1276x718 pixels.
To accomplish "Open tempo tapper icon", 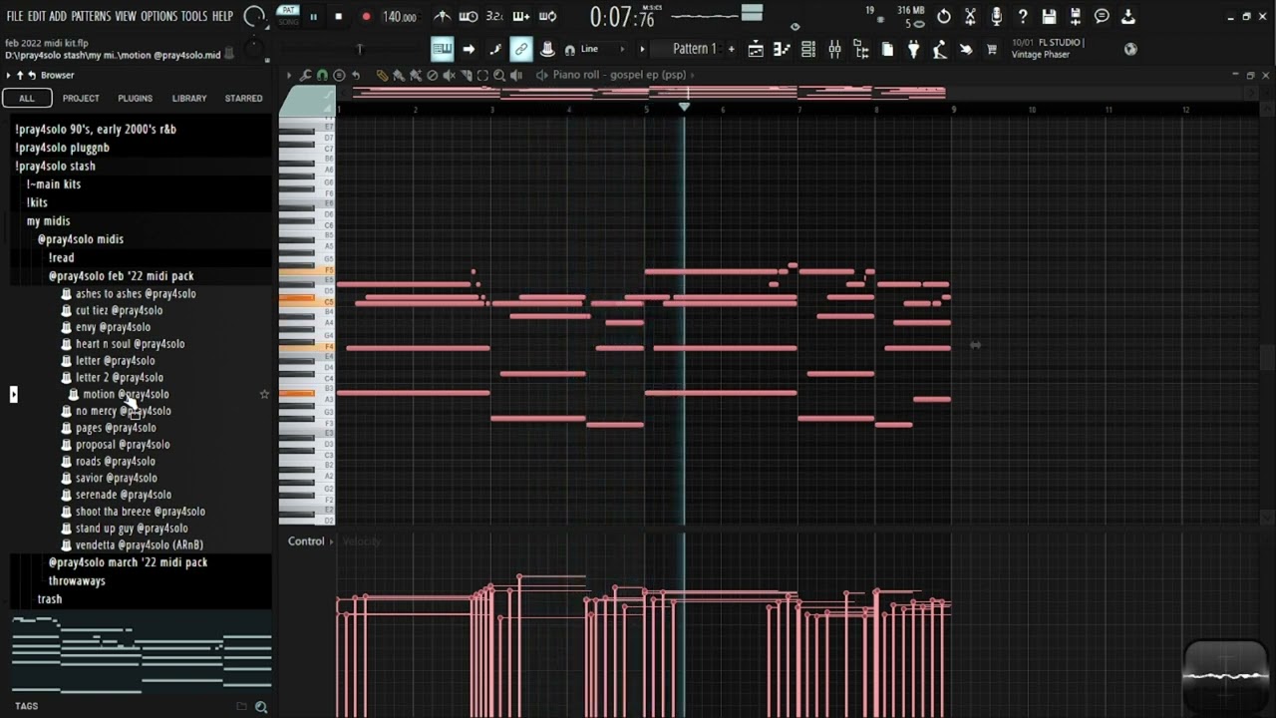I will click(939, 49).
